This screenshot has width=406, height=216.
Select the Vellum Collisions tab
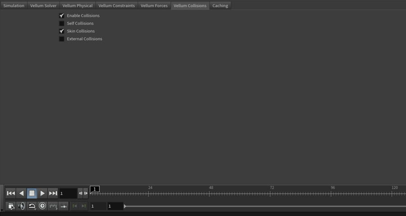pos(190,5)
